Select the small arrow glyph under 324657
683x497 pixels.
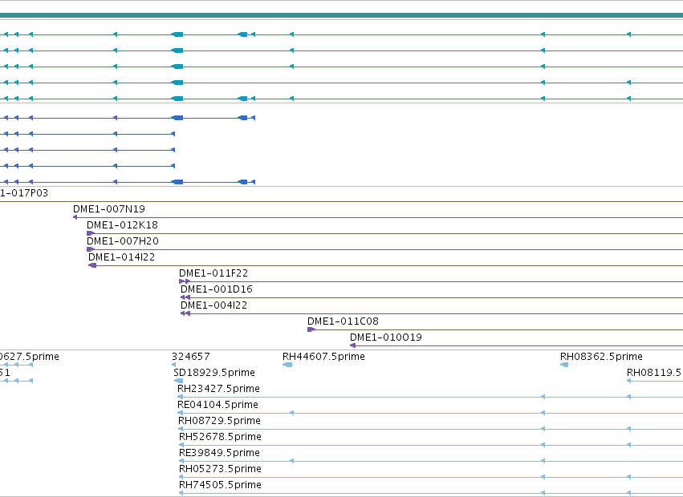[x=174, y=365]
